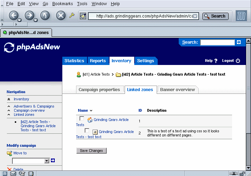
Task: Click the double up-arrow icon beside Inventory
Action: tap(9, 99)
